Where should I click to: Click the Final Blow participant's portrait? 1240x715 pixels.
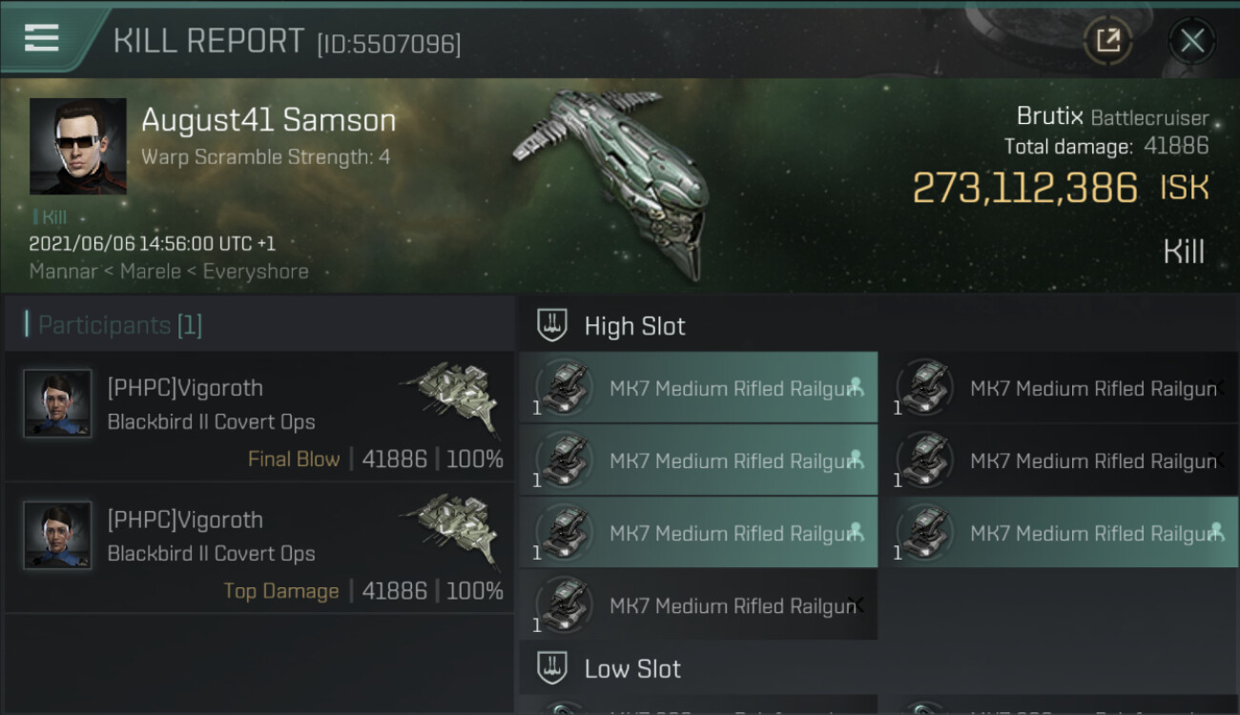58,404
